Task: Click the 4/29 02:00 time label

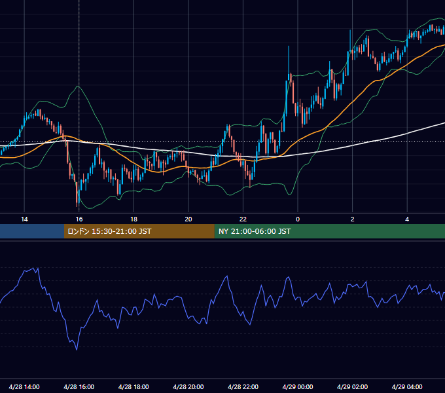Action: (352, 386)
